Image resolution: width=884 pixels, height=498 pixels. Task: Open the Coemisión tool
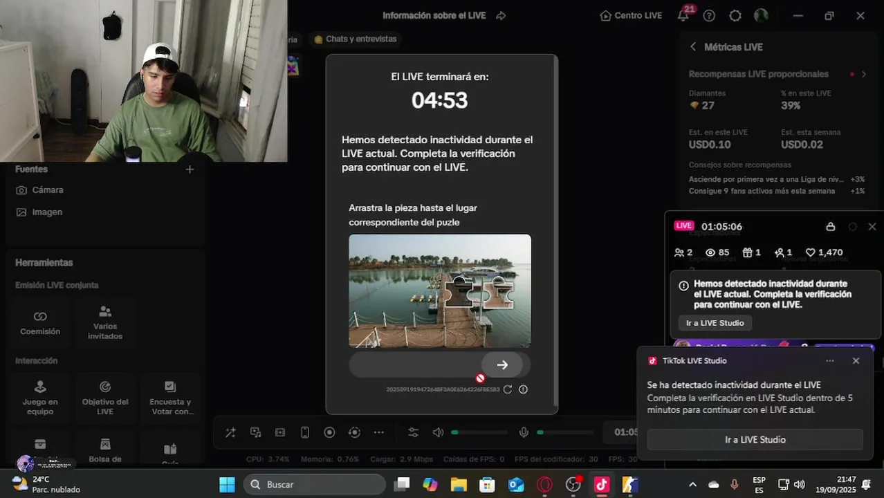point(40,323)
